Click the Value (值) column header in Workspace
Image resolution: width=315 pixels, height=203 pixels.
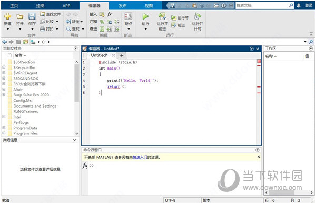(x=307, y=56)
